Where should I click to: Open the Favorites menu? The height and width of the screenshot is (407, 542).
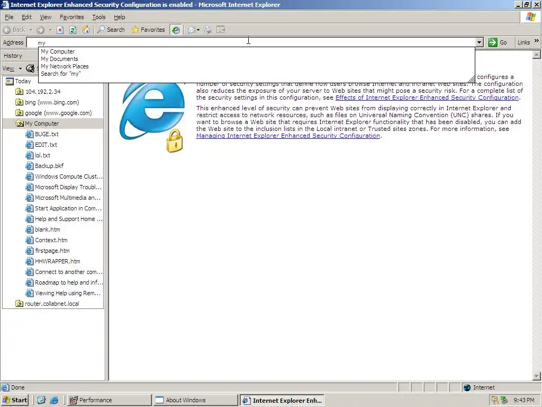click(x=71, y=17)
